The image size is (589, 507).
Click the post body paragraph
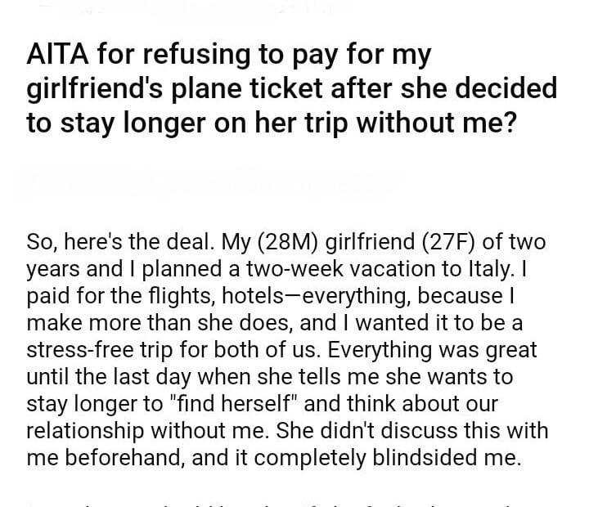point(286,350)
